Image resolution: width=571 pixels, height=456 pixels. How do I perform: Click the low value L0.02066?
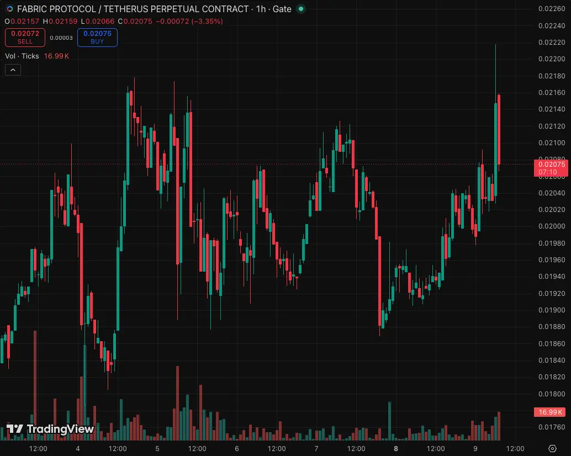[x=98, y=22]
